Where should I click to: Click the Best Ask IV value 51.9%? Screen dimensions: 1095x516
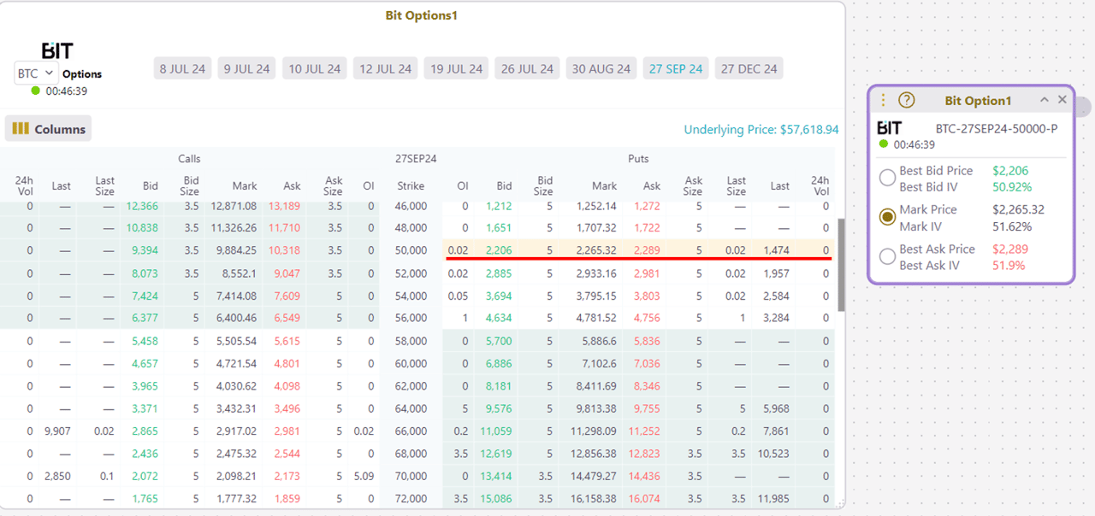[1009, 266]
